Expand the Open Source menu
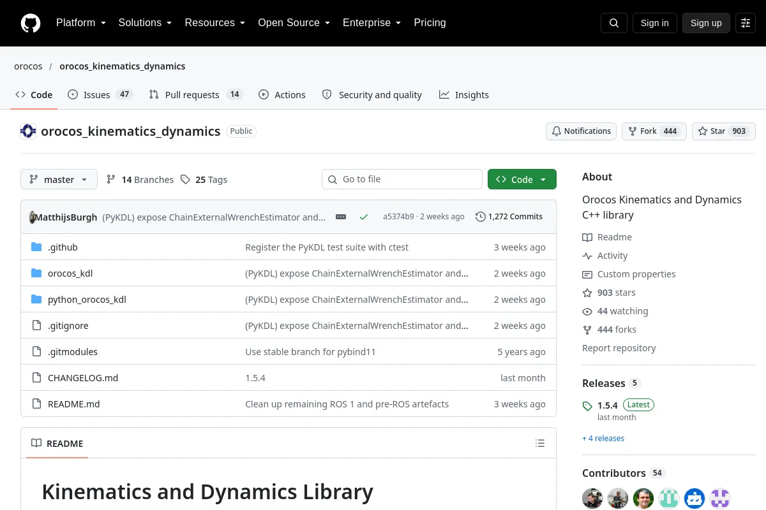Screen dimensions: 766x510 point(294,23)
